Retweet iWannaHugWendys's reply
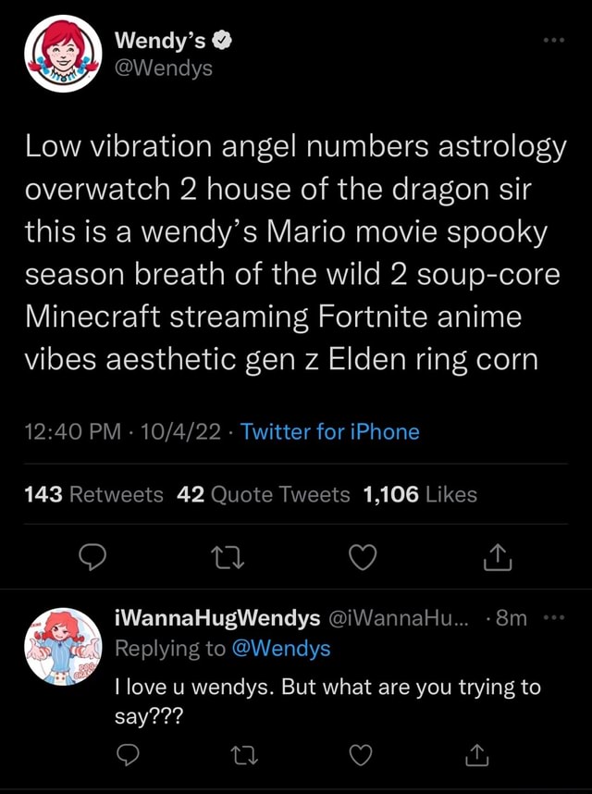 click(243, 755)
